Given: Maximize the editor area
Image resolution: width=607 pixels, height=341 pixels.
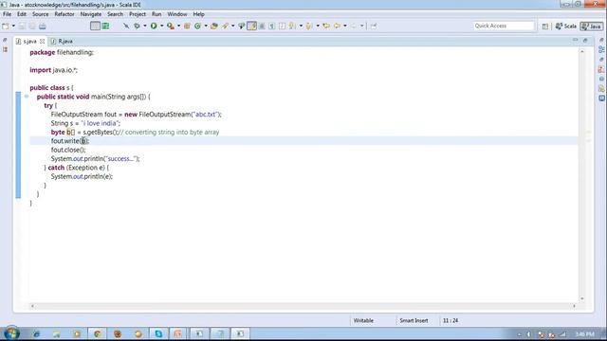Looking at the screenshot, I should [585, 40].
